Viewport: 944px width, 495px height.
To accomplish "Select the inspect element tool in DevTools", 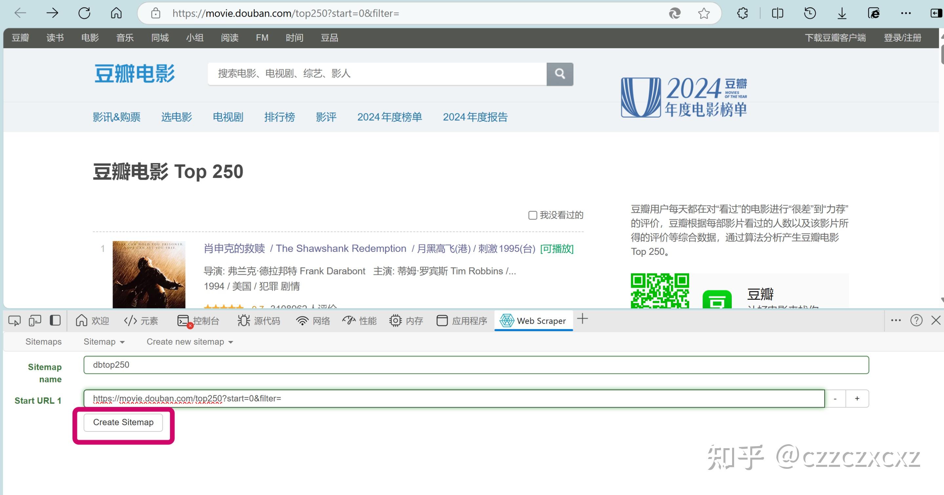I will pyautogui.click(x=15, y=320).
